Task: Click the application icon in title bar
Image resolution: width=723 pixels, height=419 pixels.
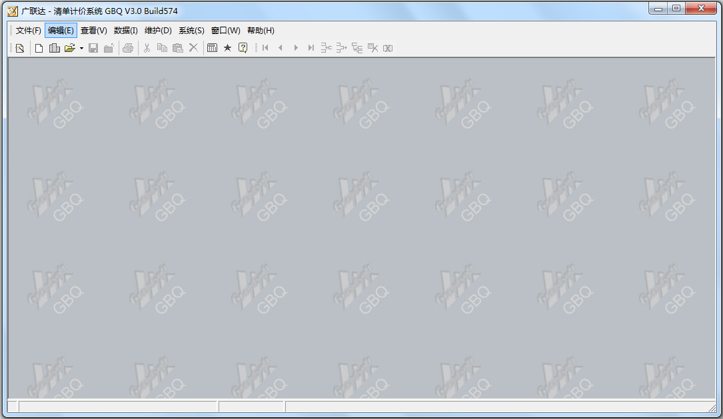Action: click(x=13, y=11)
